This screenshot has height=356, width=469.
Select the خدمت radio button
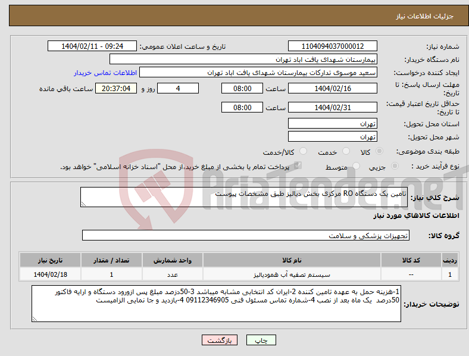pos(346,151)
